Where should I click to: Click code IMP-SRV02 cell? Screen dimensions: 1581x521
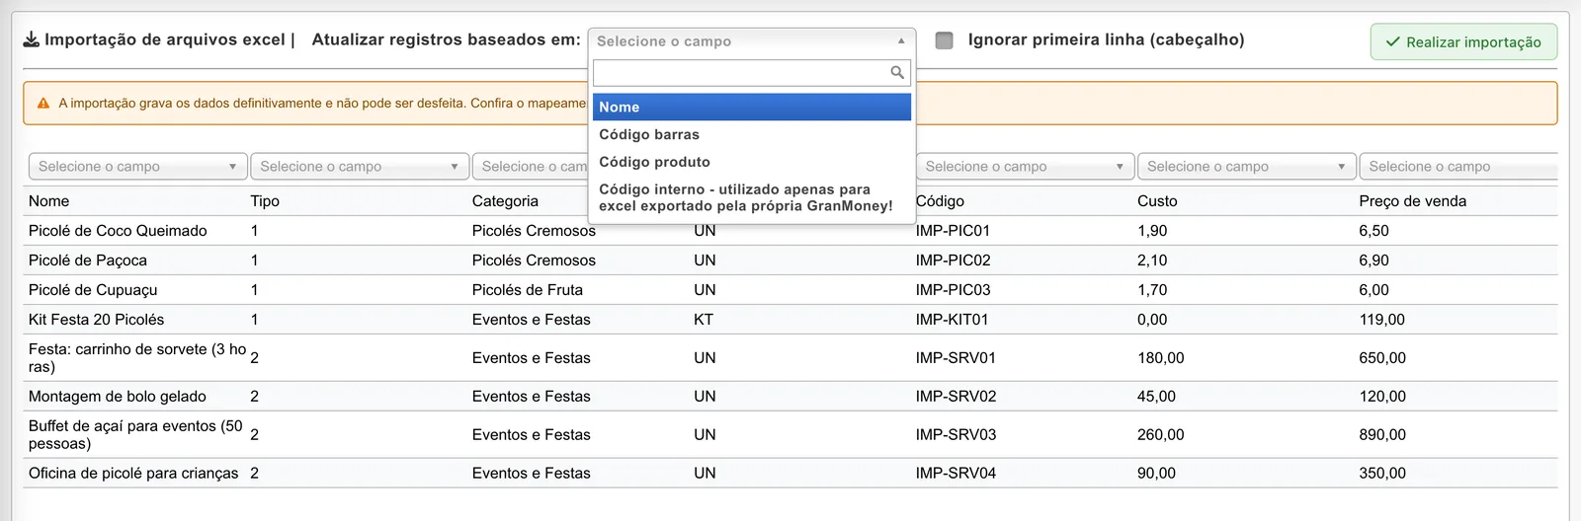click(956, 396)
